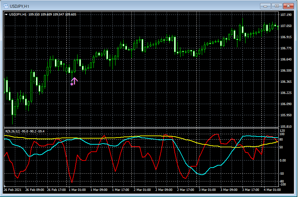Click the indicator scale value -100
Screen dimensions: 298x197
(x=283, y=184)
